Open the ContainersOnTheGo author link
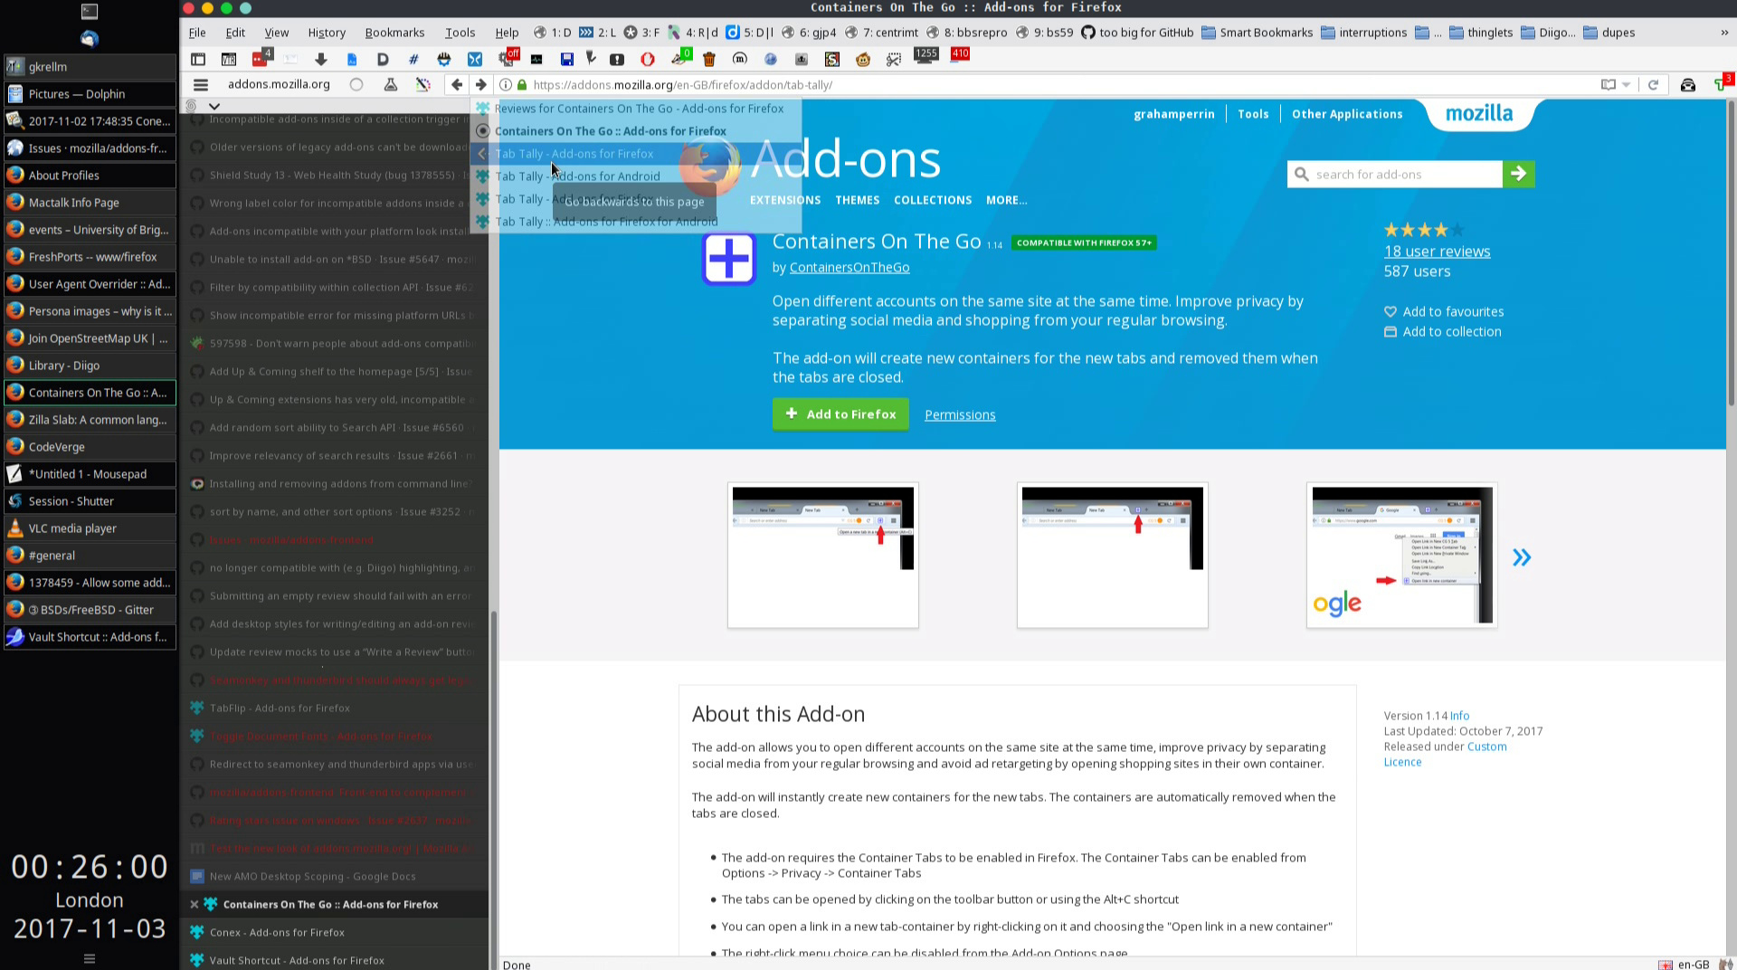 click(850, 268)
